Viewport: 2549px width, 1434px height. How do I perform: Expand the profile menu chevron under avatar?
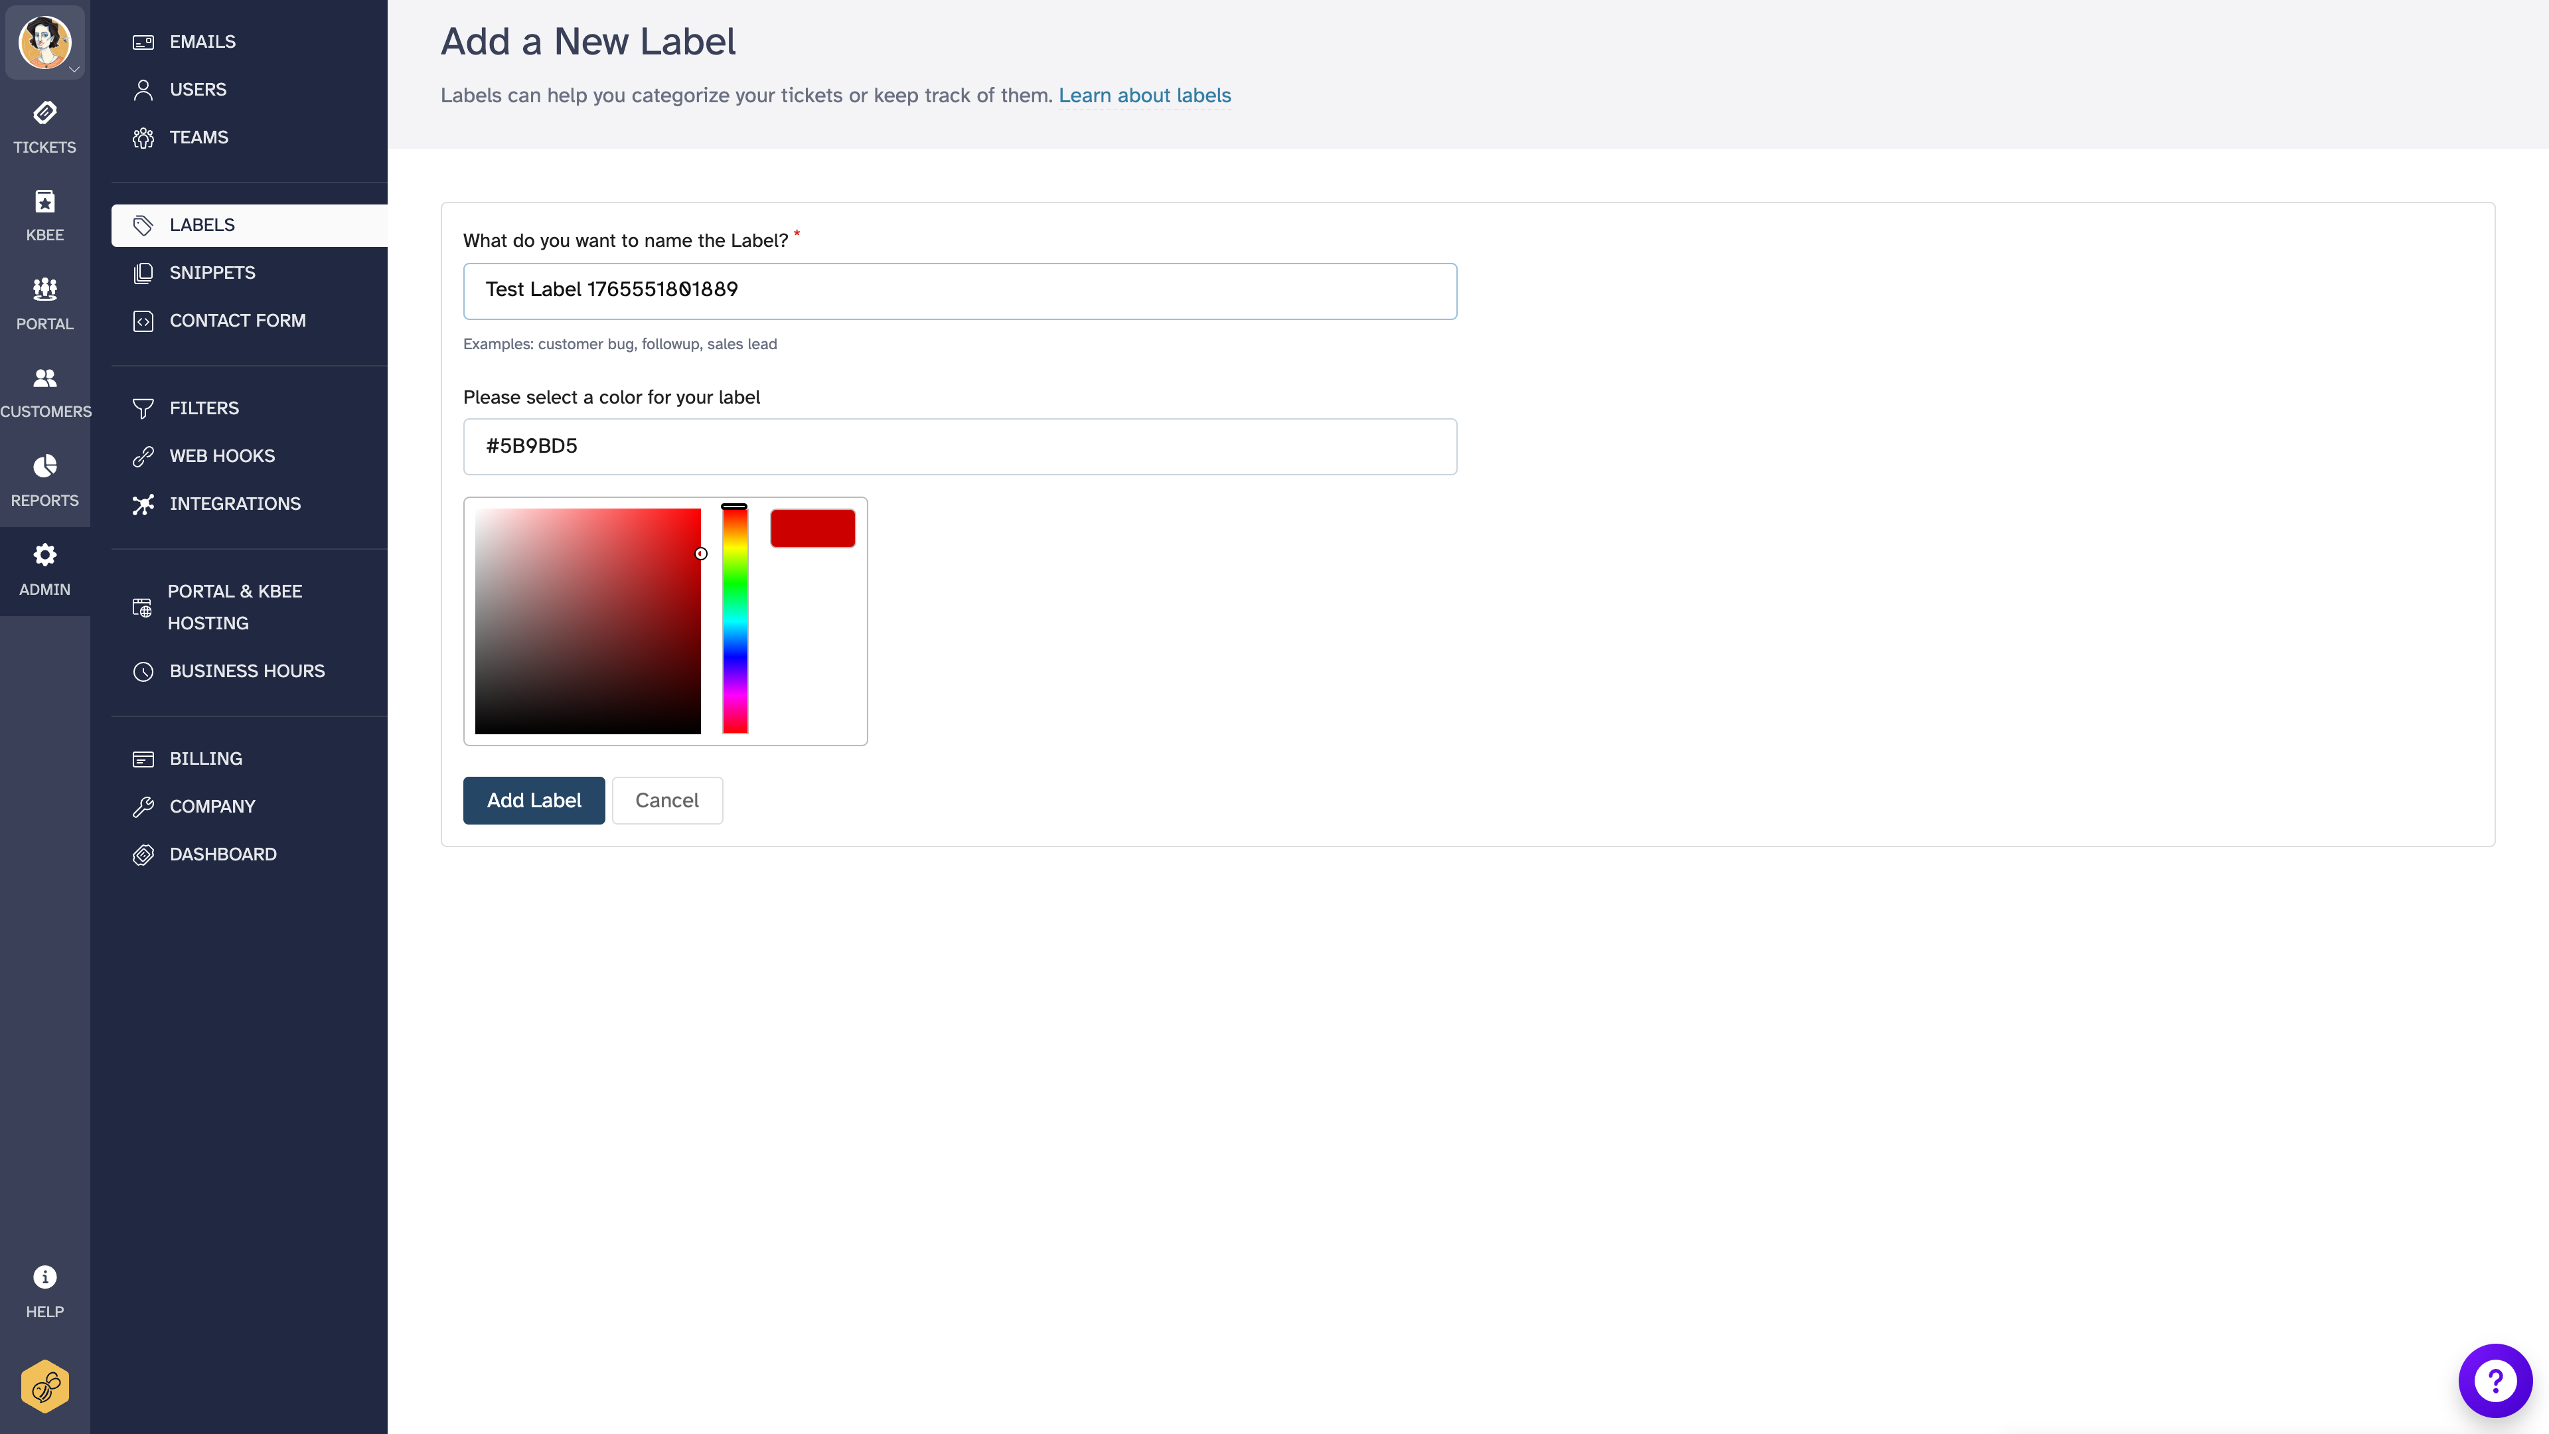coord(74,70)
